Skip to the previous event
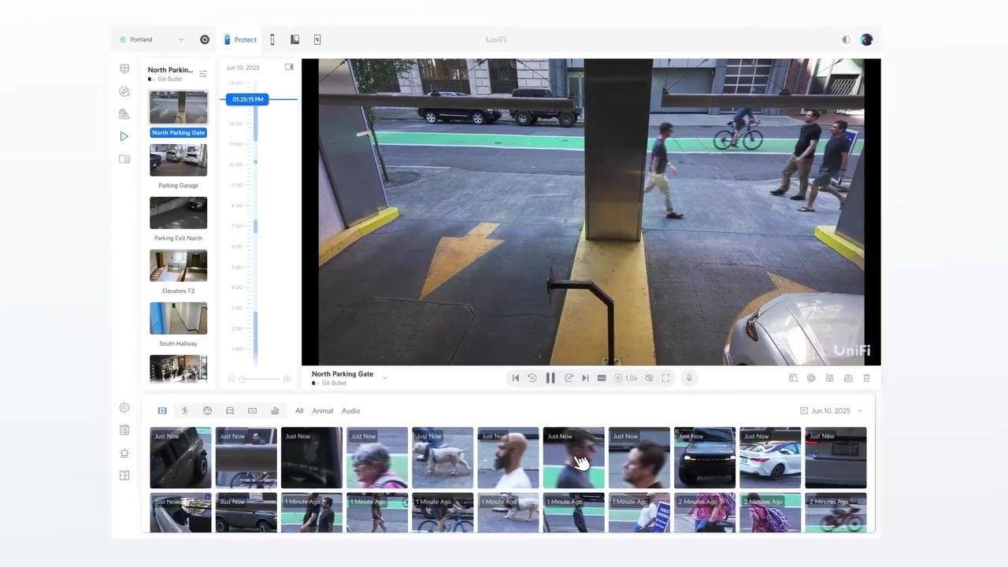Screen dimensions: 1008x567 516,378
